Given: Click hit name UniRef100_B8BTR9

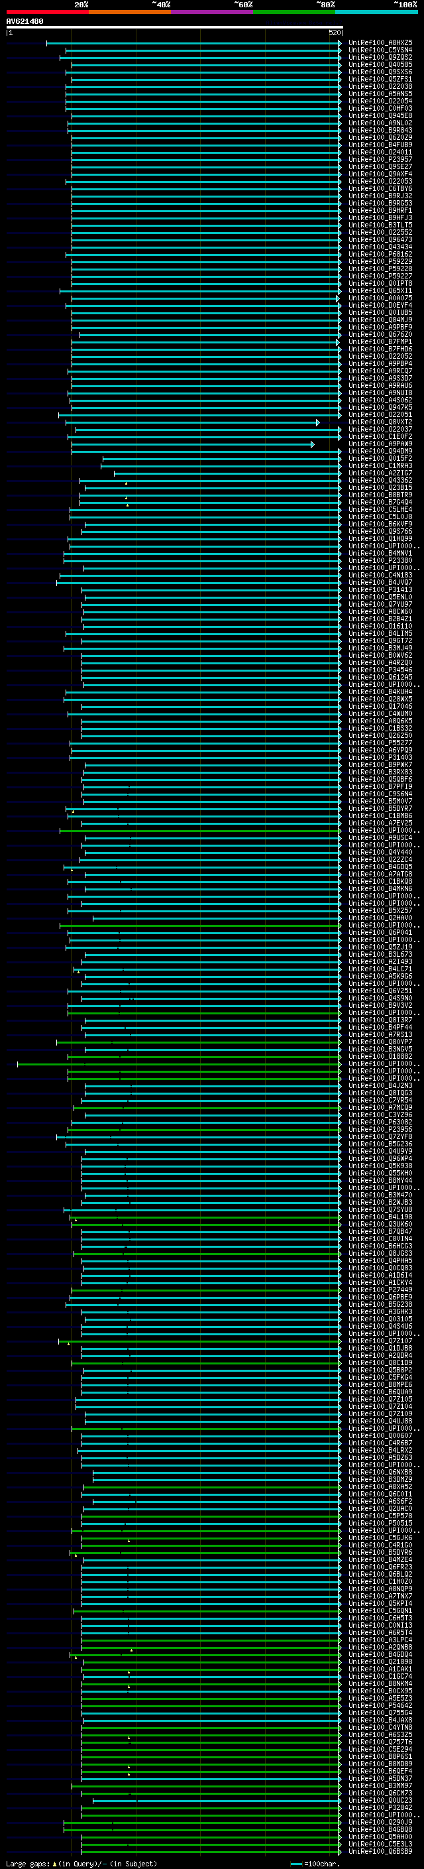Looking at the screenshot, I should click(380, 495).
